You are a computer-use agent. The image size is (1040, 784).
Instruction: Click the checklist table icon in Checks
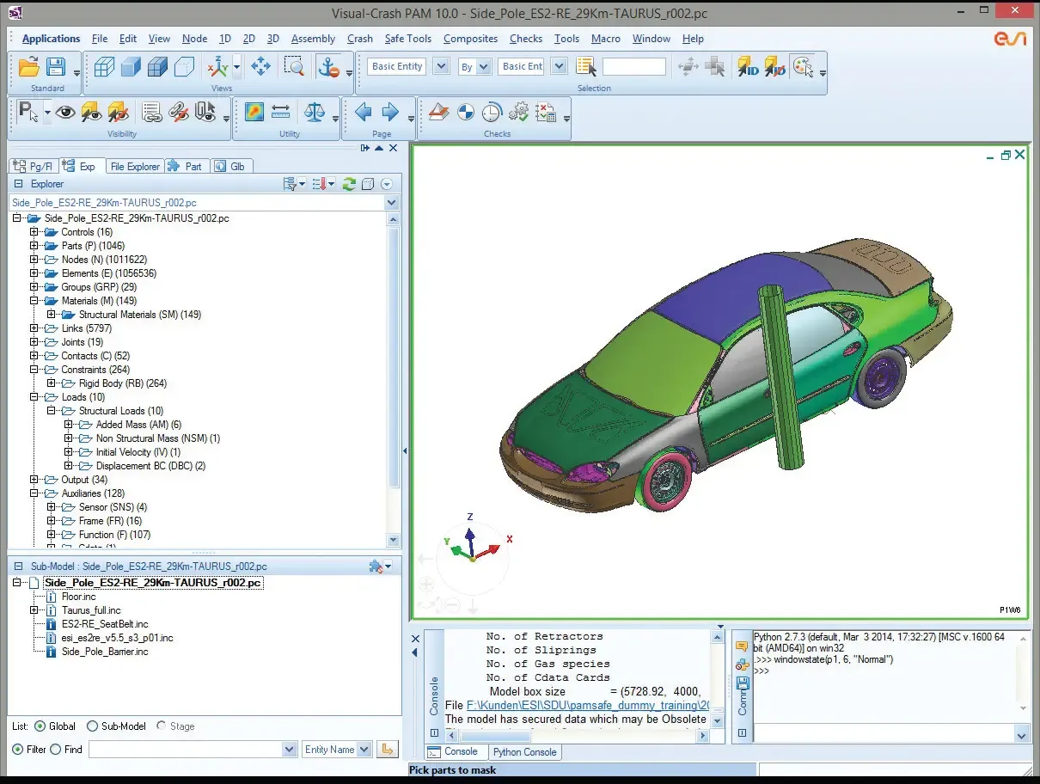[545, 112]
